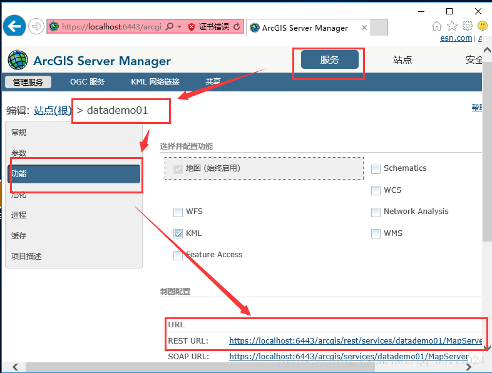
Task: Click the help link at right
Action: pos(476,108)
